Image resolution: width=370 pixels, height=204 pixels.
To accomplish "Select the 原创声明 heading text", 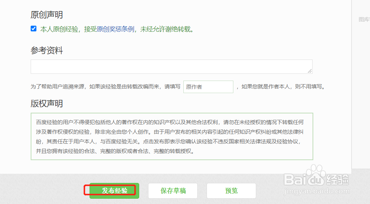I will (47, 15).
